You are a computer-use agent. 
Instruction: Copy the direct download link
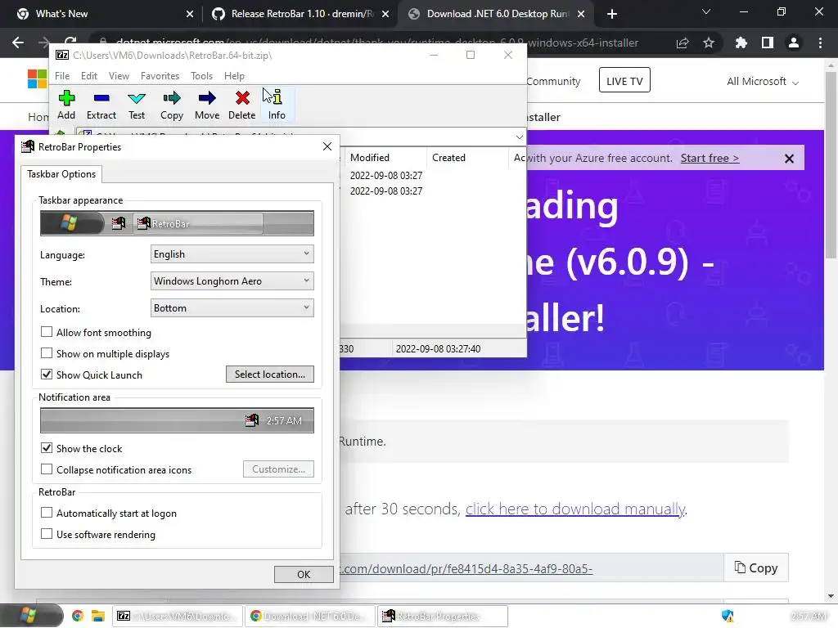pos(755,567)
